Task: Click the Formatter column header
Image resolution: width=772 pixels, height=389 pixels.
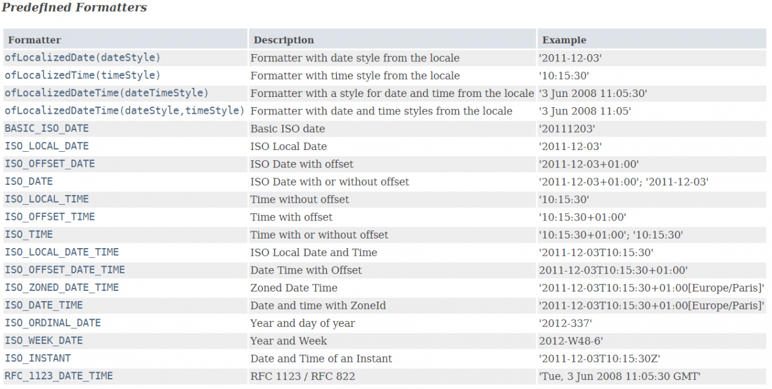Action: click(x=34, y=40)
